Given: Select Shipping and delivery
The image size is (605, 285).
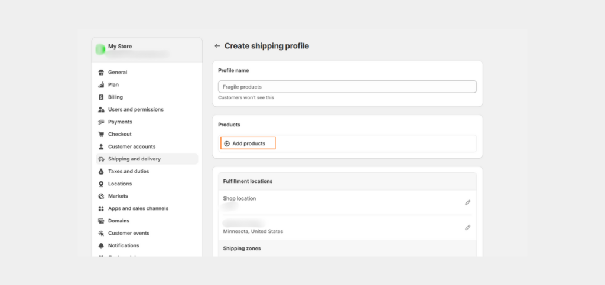Looking at the screenshot, I should 147,159.
